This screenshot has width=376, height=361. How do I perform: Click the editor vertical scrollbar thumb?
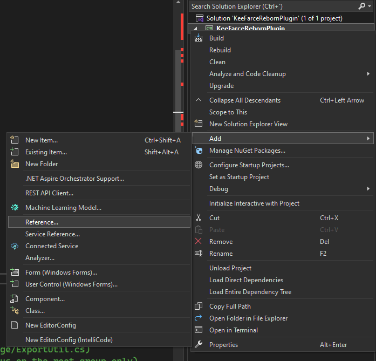[x=178, y=91]
